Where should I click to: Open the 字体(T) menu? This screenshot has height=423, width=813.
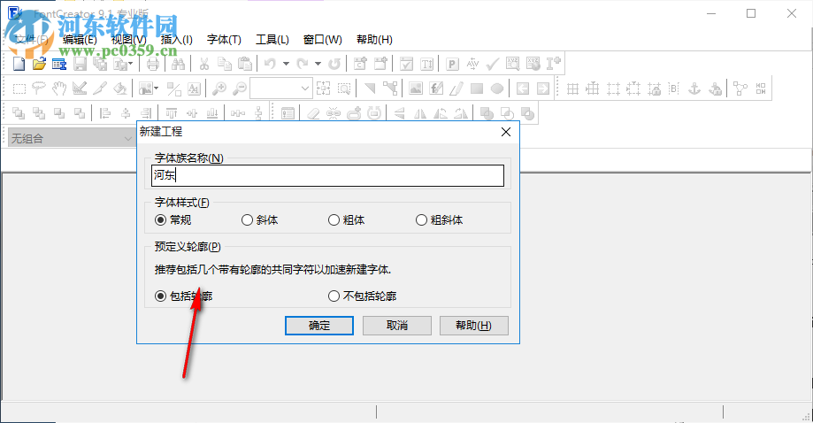pos(224,40)
